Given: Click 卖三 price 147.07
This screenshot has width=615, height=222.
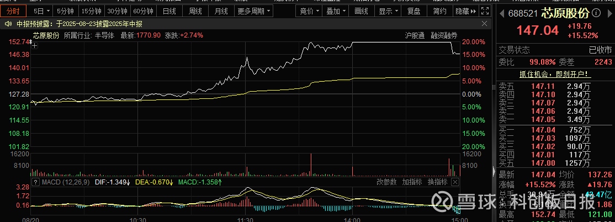Looking at the screenshot, I should tap(543, 103).
